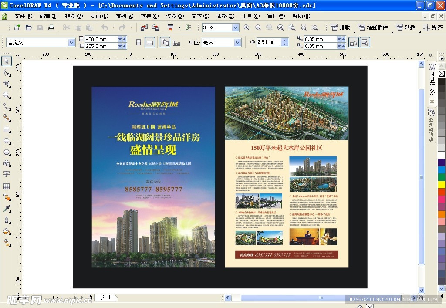Viewport: 446px width, 308px height.
Task: Open the 文本(X) menu
Action: [200, 16]
